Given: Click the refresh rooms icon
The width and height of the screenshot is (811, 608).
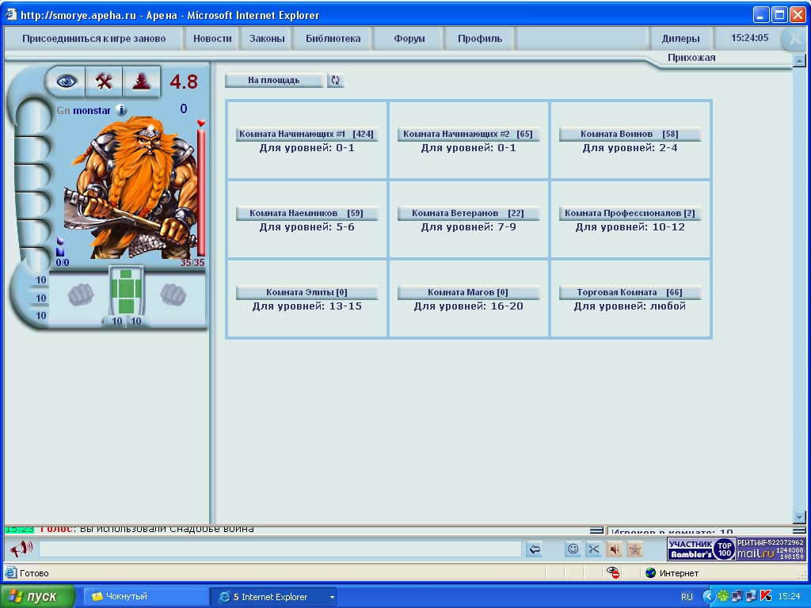Looking at the screenshot, I should click(336, 80).
